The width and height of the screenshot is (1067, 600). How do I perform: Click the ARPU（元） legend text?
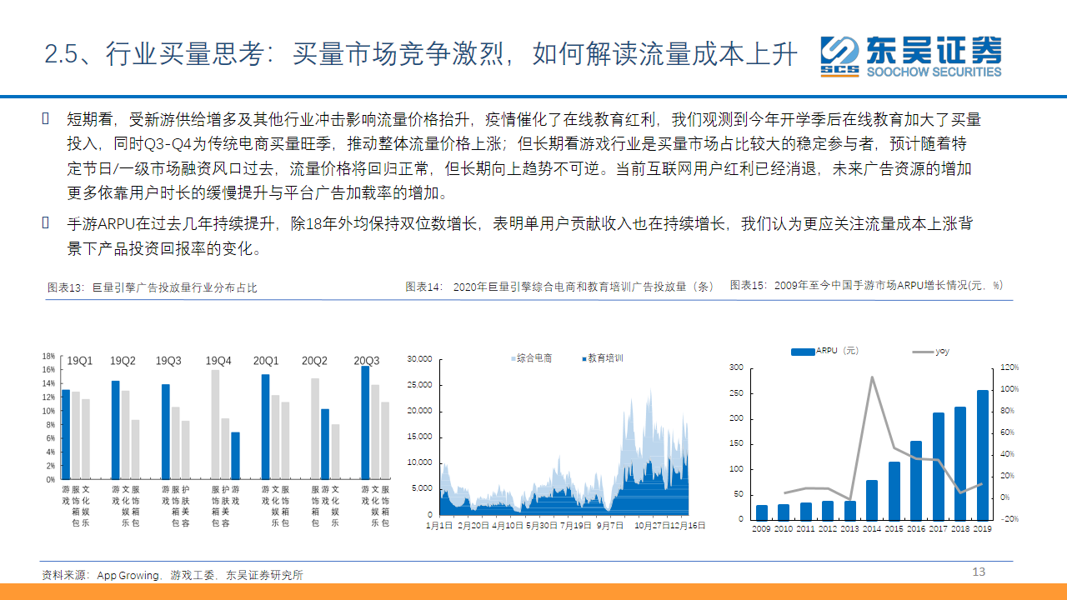(x=838, y=352)
